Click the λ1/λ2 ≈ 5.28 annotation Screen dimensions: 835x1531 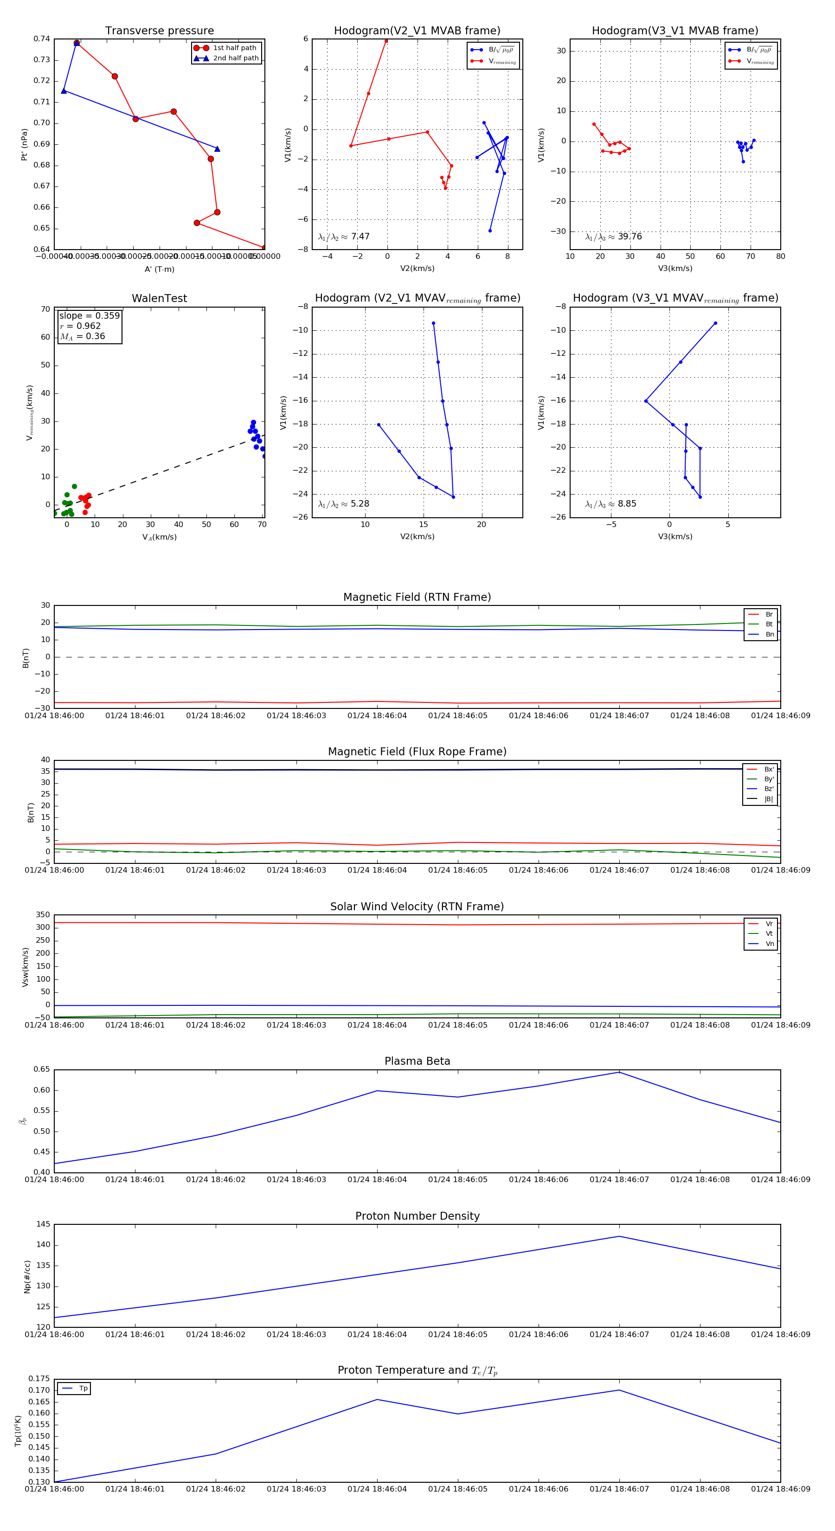tap(343, 504)
